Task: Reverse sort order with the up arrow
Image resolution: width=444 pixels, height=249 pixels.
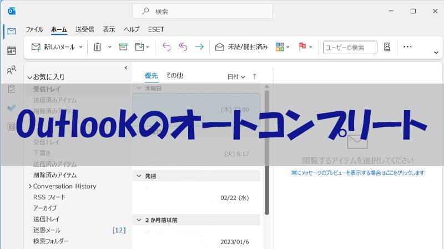Action: (x=255, y=76)
